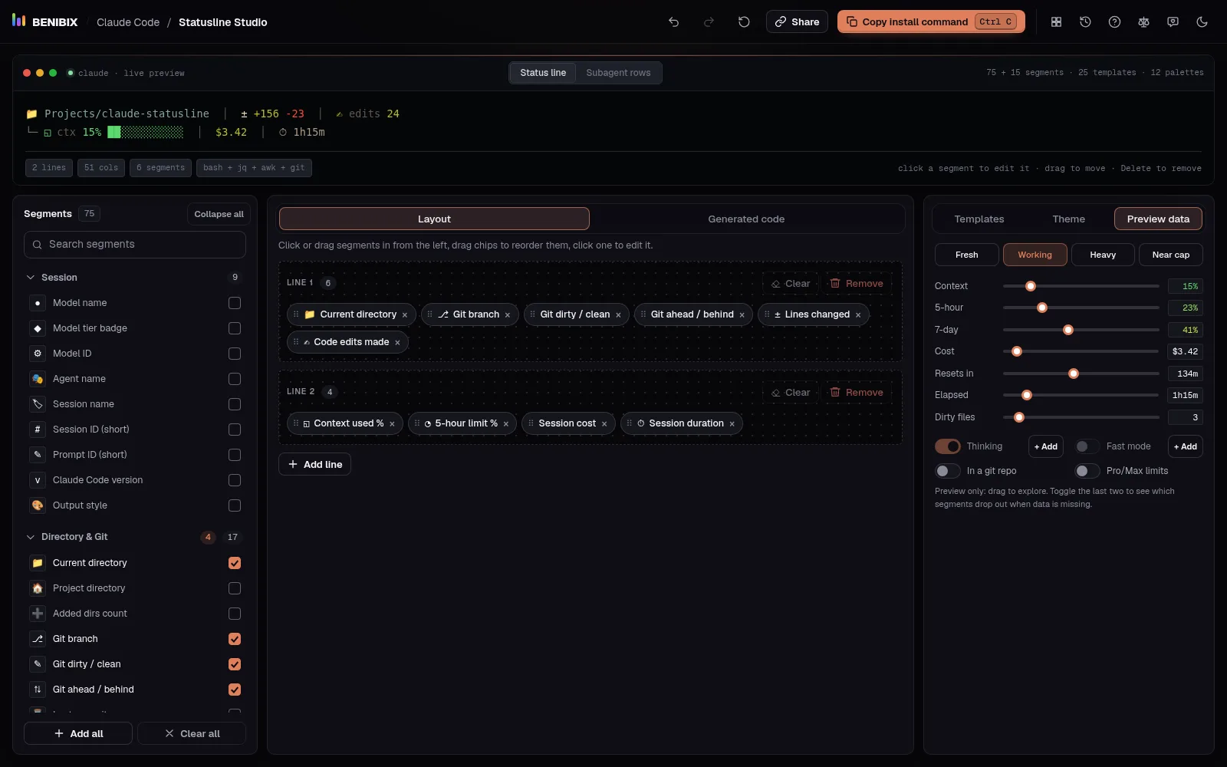Image resolution: width=1227 pixels, height=767 pixels.
Task: Collapse the Session group
Action: [31, 278]
